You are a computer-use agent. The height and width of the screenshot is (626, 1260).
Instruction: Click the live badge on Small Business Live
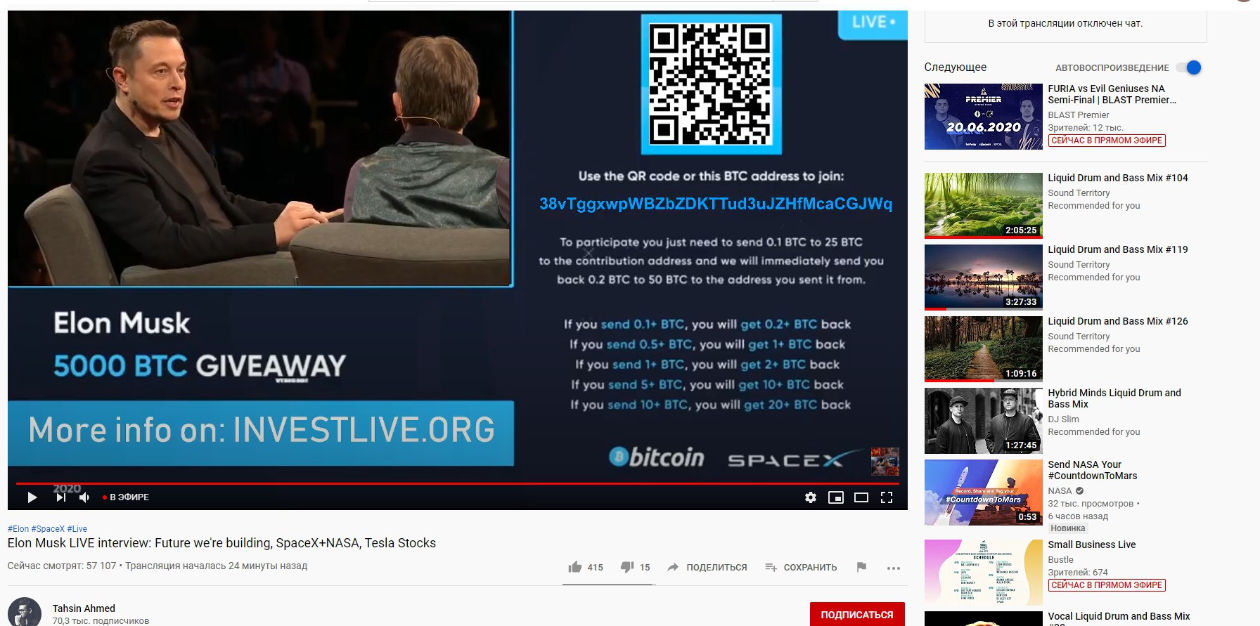(x=1107, y=585)
